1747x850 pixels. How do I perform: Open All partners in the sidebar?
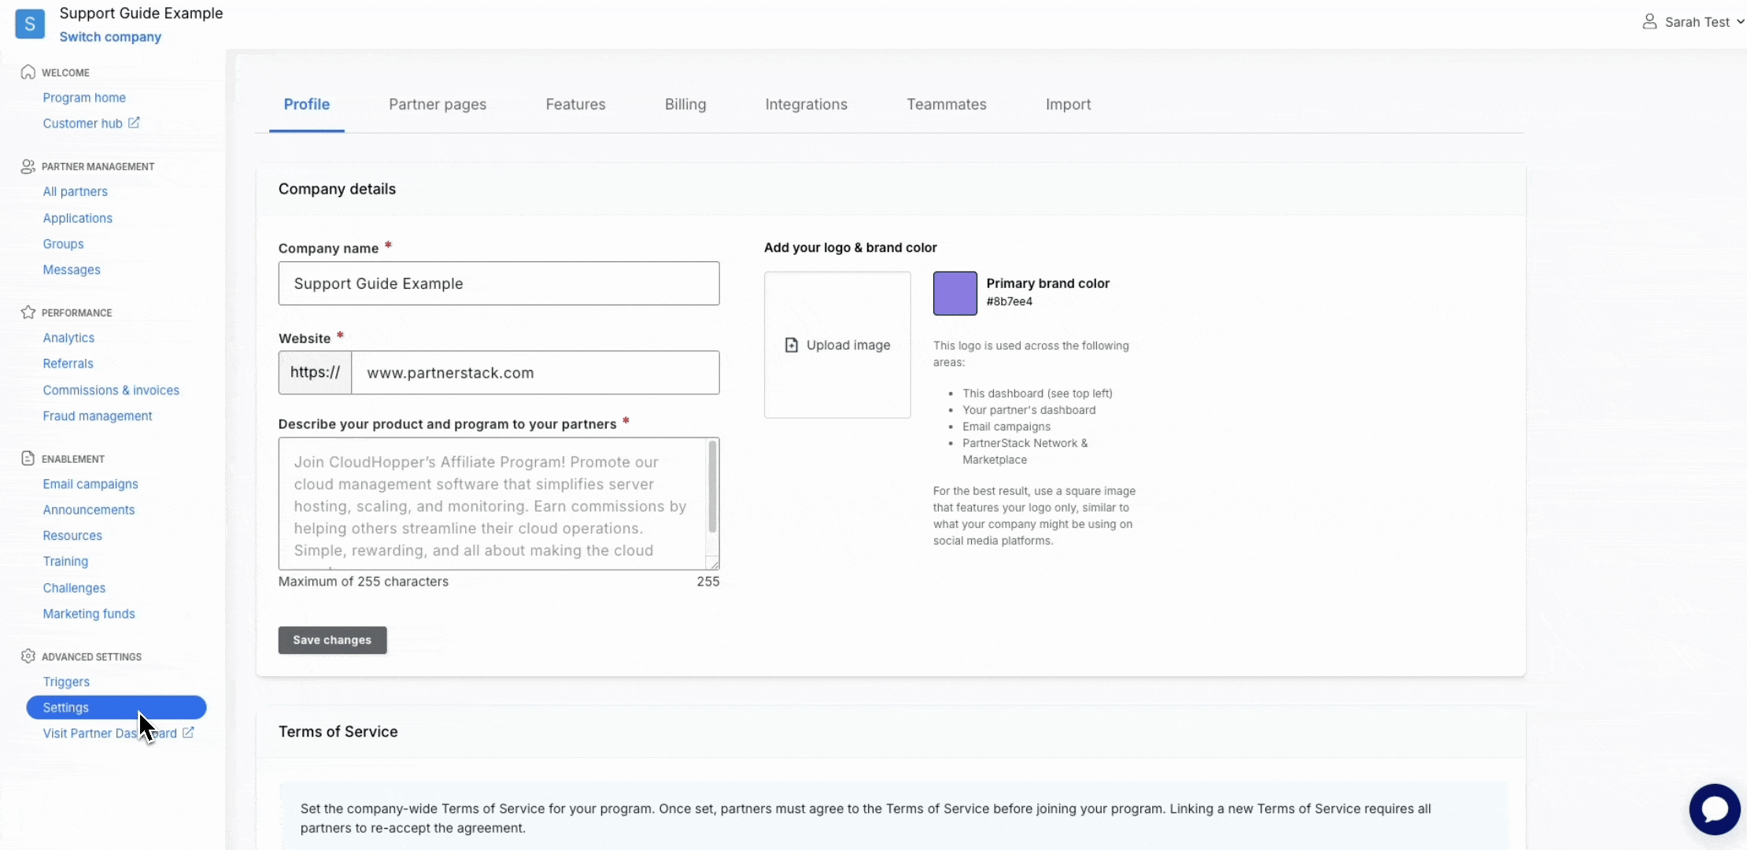coord(76,192)
